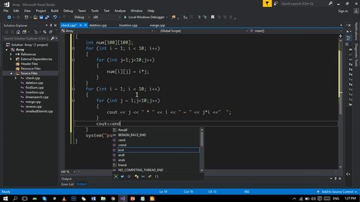
Task: Open findSum.cpp in Solution Explorer
Action: pyautogui.click(x=34, y=88)
